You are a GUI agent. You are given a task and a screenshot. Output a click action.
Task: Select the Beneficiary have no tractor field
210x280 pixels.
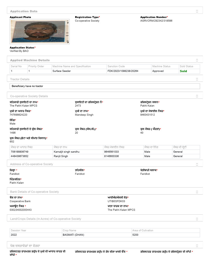coord(105,86)
